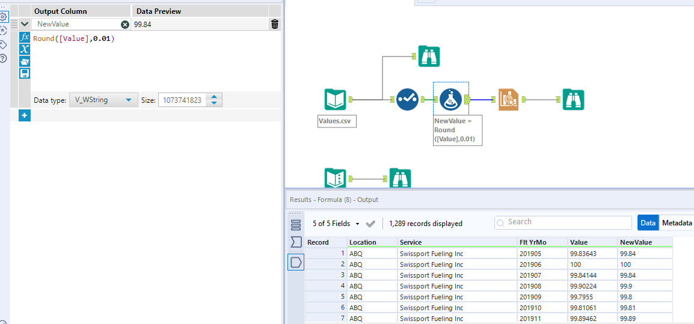Add a new expression with plus button

25,115
